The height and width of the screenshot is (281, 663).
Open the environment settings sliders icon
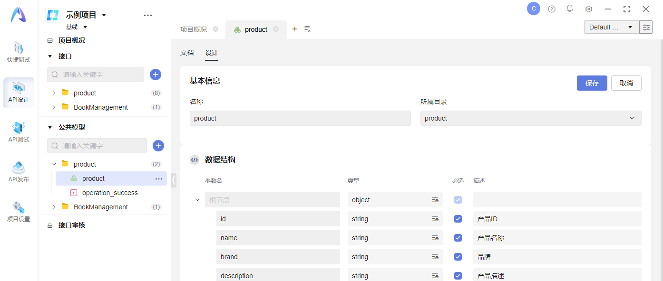[646, 27]
